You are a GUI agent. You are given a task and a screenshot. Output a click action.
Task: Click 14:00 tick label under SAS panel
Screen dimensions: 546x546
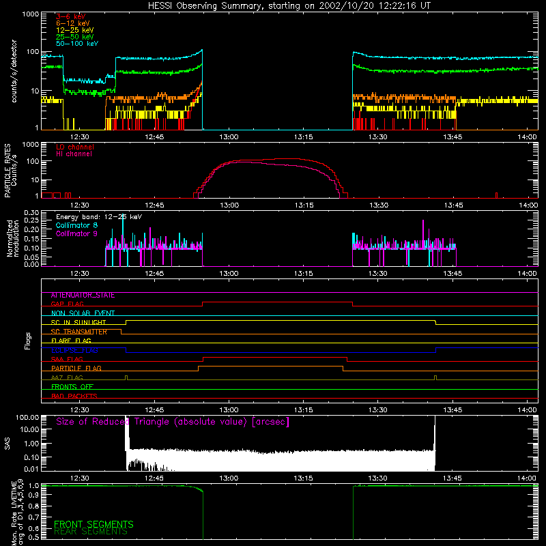[527, 478]
